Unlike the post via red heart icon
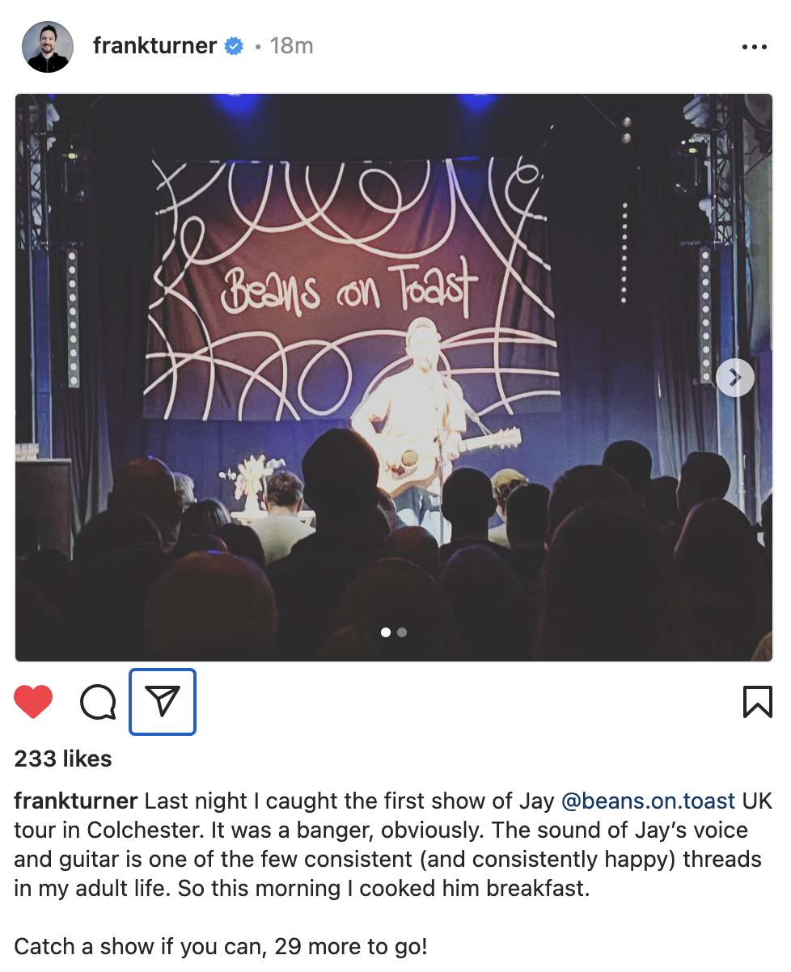This screenshot has height=972, width=791. coord(34,702)
